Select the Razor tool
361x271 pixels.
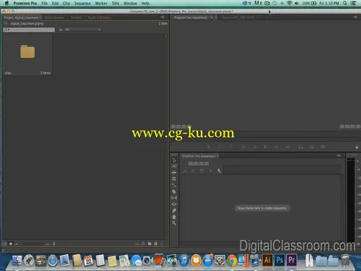174,191
